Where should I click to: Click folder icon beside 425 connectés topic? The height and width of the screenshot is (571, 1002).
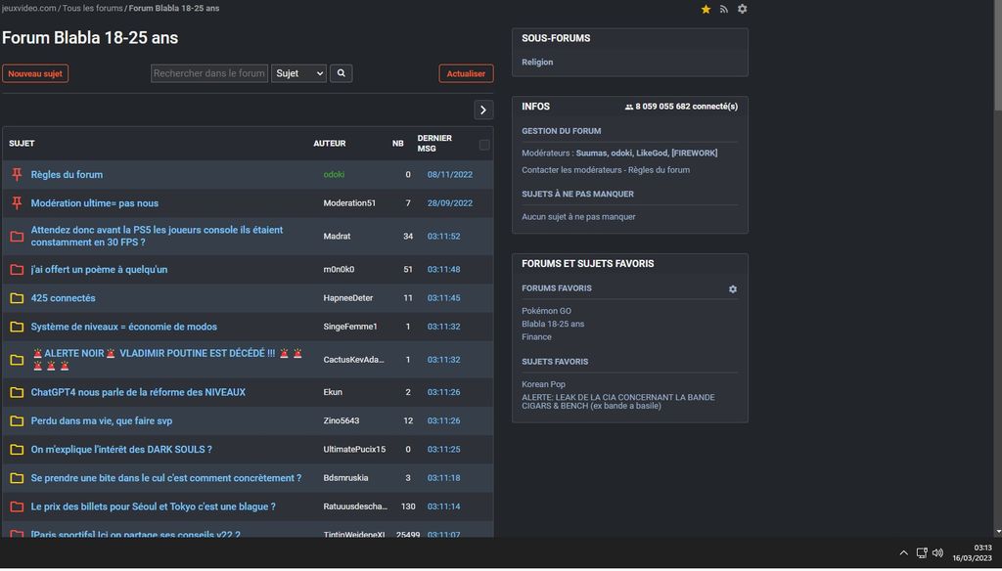point(17,298)
